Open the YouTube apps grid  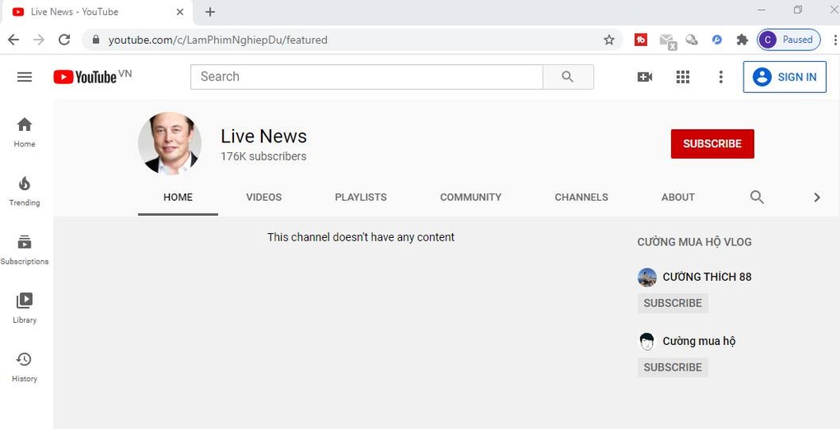click(683, 77)
